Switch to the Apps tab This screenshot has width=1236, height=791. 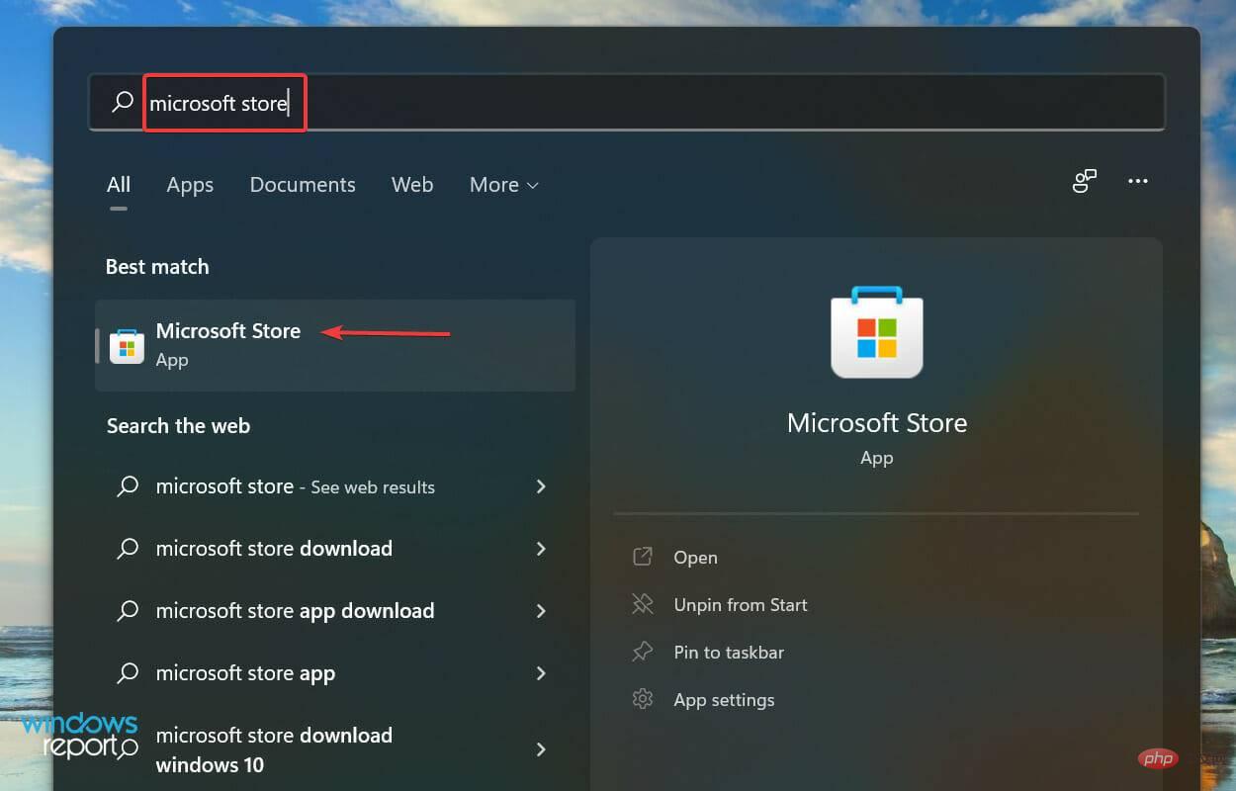point(190,185)
